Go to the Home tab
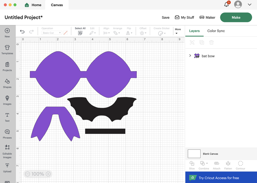The height and width of the screenshot is (183, 257). [33, 5]
